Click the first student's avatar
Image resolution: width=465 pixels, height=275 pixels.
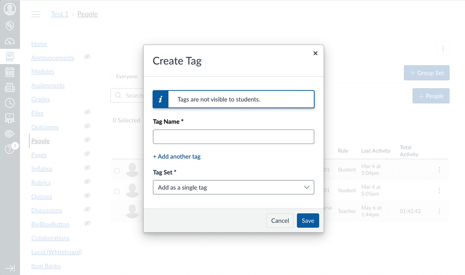pos(132,170)
